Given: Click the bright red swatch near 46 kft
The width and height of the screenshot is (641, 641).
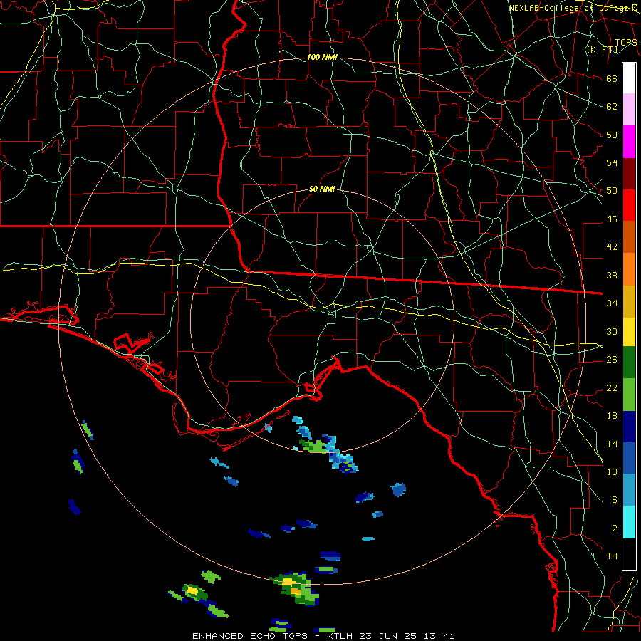Looking at the screenshot, I should pyautogui.click(x=629, y=205).
